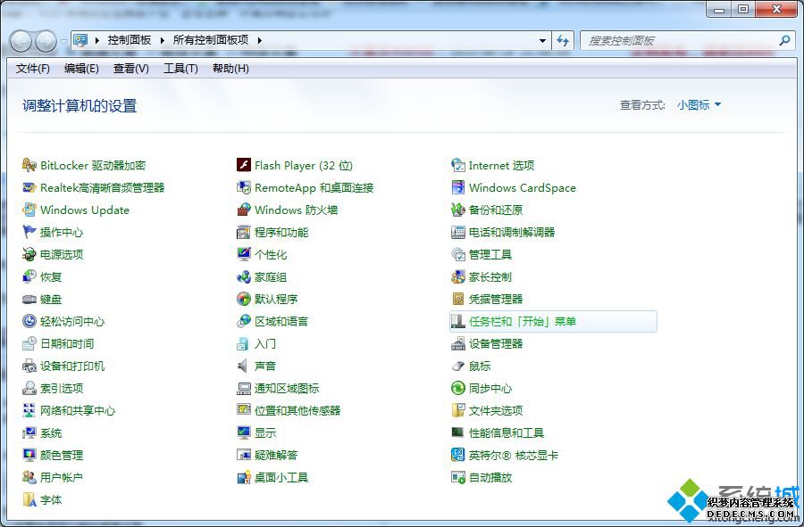Open the 查看(V) menu
Screen dimensions: 804x527
tap(130, 69)
